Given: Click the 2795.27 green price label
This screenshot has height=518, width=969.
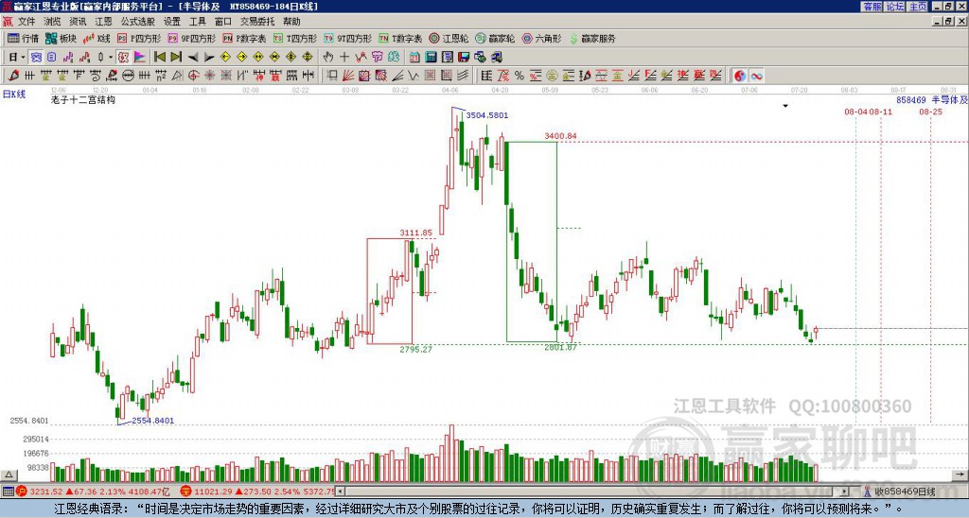Looking at the screenshot, I should coord(416,350).
